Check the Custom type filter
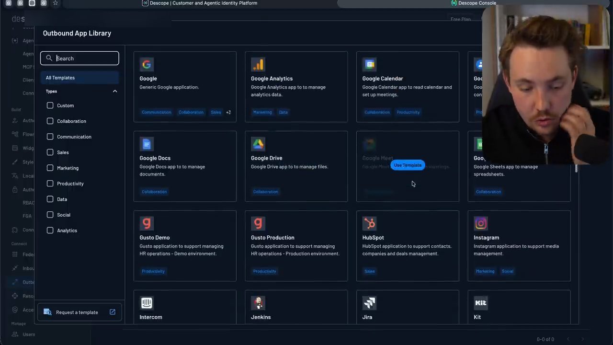This screenshot has height=345, width=613. point(50,105)
